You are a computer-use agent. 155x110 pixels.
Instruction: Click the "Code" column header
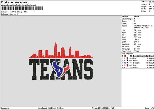pos(145,56)
